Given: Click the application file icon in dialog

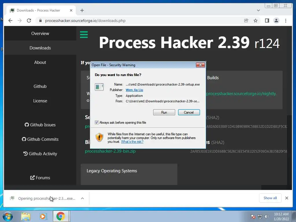Looking at the screenshot, I should coord(99,87).
